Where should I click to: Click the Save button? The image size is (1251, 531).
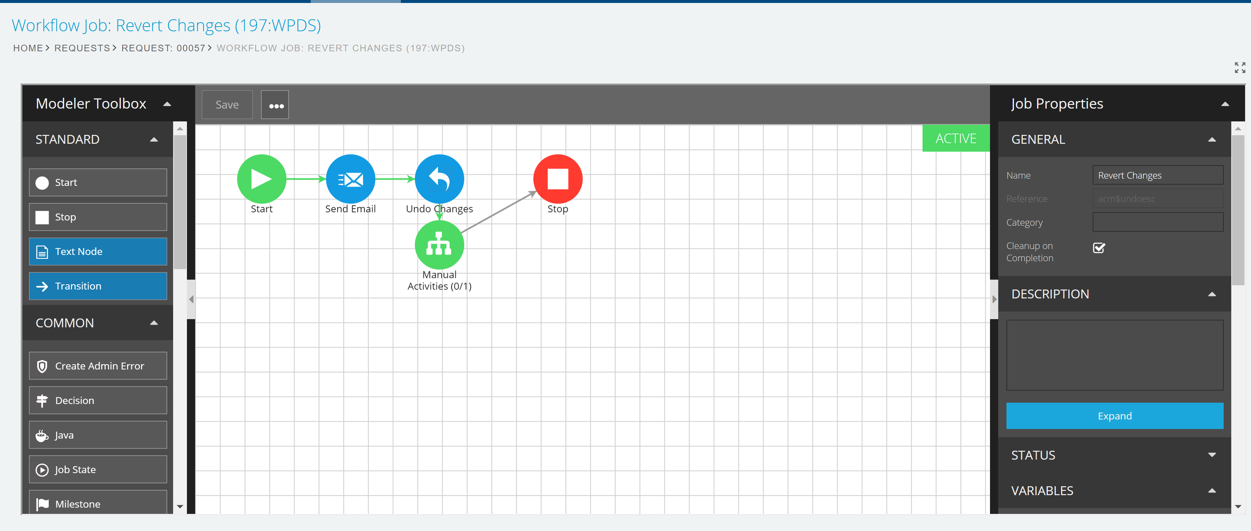tap(227, 105)
